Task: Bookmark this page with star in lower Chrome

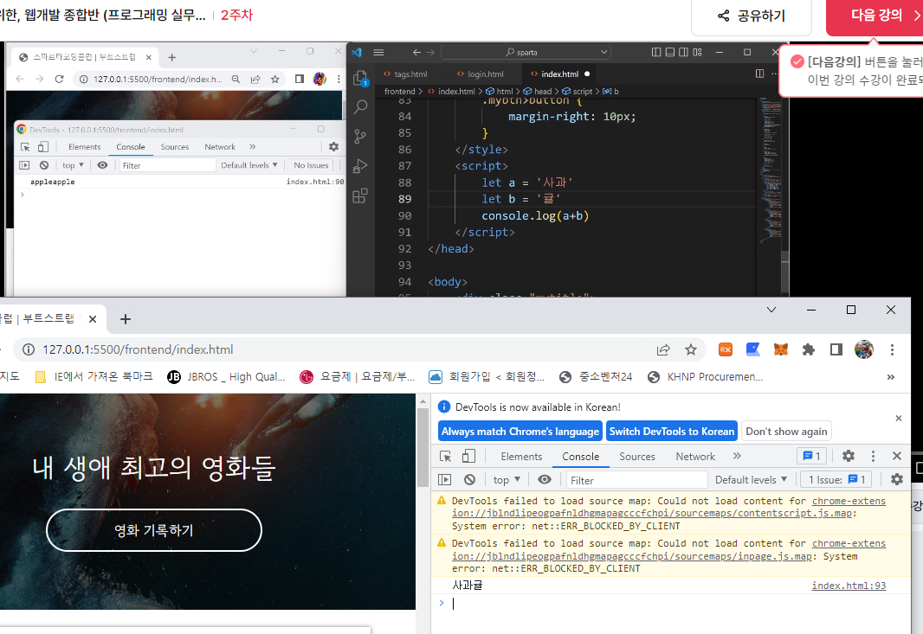Action: pyautogui.click(x=690, y=350)
